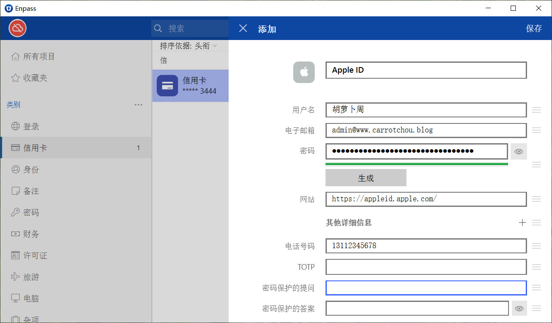Click drag handle beside 网站 field
Image resolution: width=552 pixels, height=323 pixels.
[x=536, y=199]
